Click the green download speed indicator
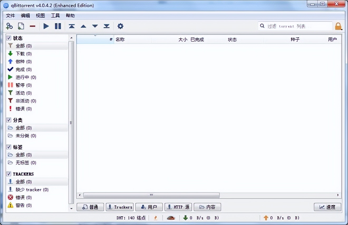 click(186, 218)
